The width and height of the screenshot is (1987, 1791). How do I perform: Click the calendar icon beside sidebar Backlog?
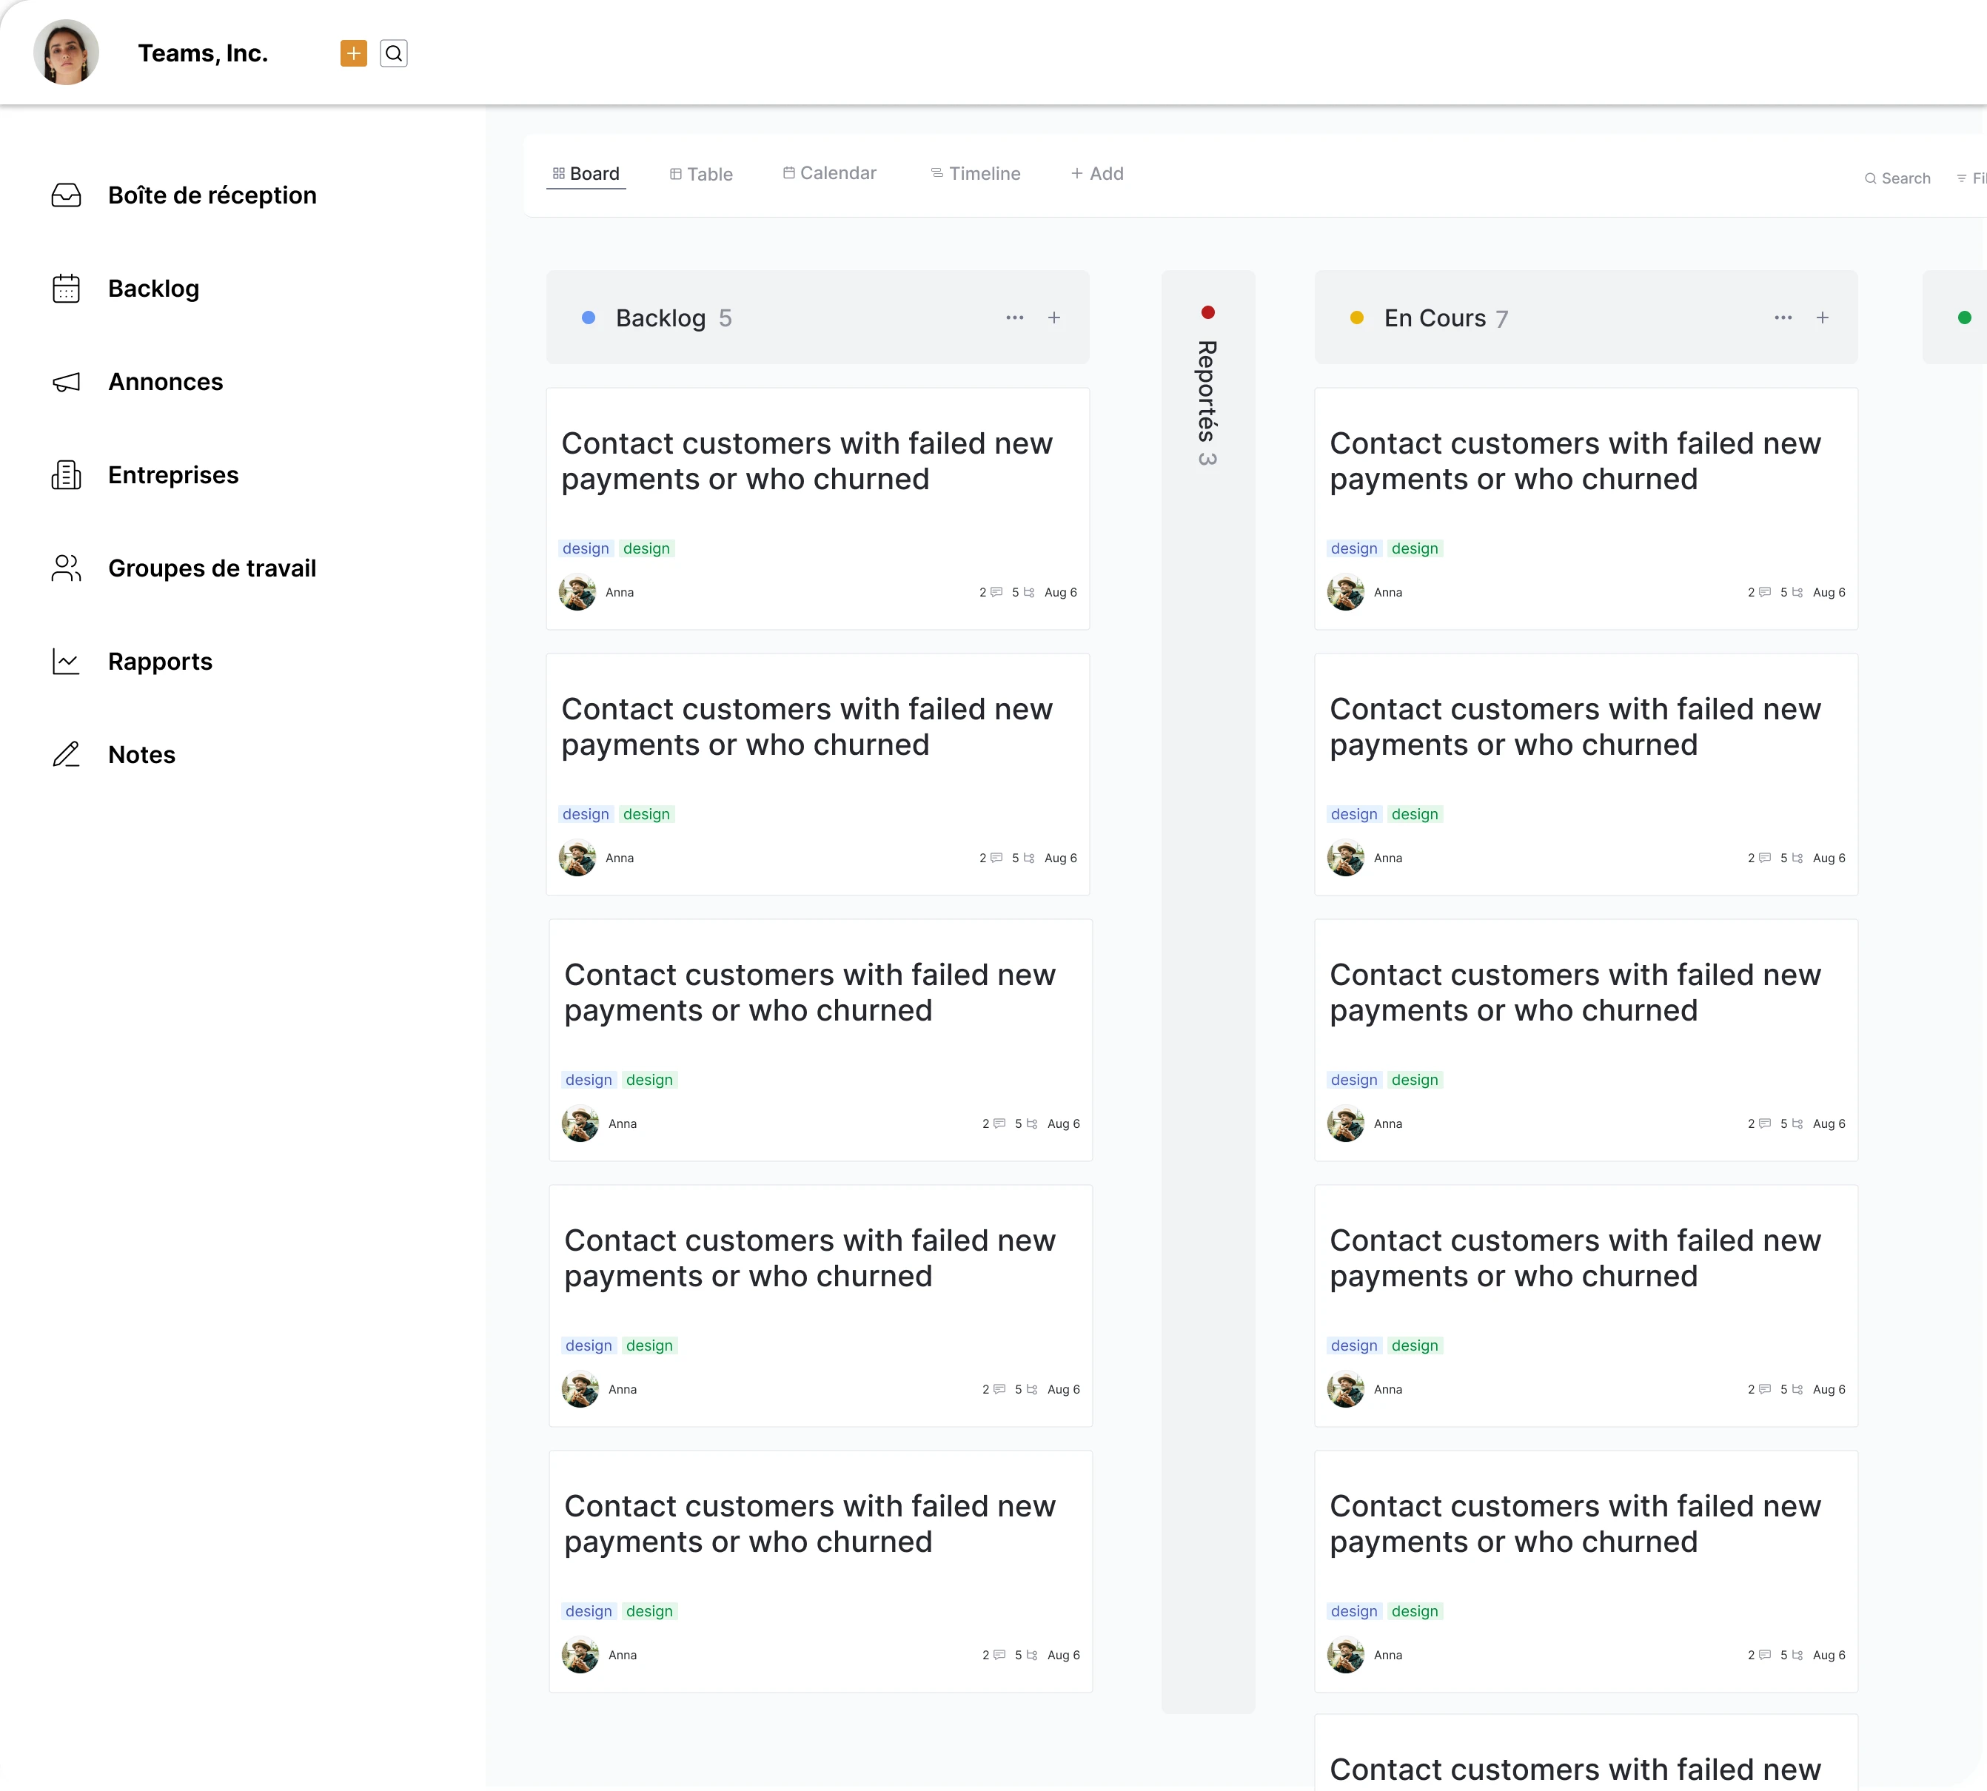(66, 289)
